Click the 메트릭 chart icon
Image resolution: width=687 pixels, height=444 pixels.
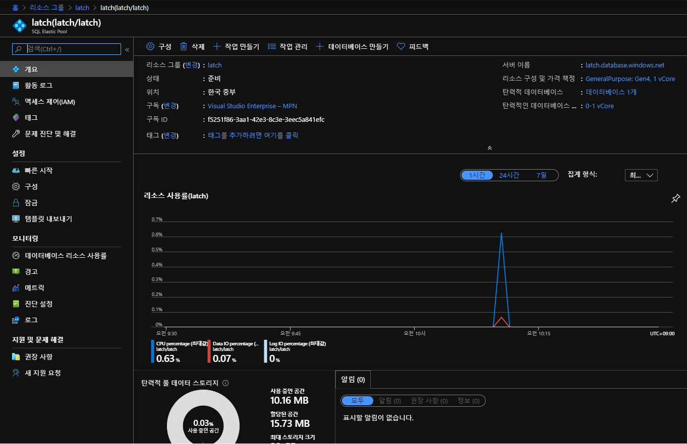[16, 288]
